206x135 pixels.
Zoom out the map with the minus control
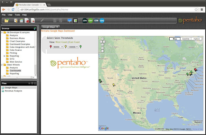click(103, 51)
